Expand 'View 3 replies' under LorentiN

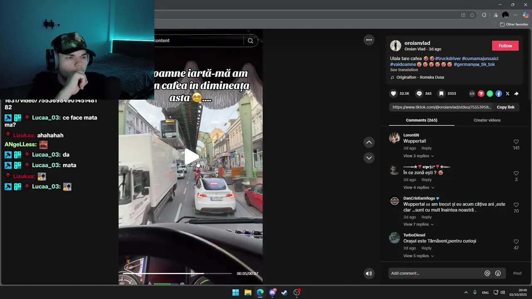coord(419,156)
